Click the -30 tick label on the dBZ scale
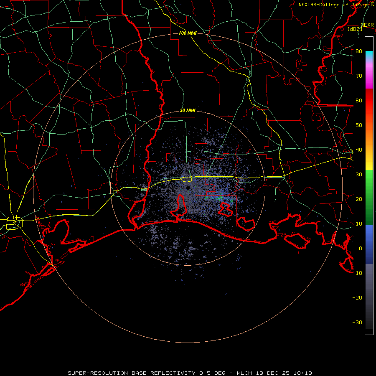The image size is (376, 376). click(x=357, y=323)
